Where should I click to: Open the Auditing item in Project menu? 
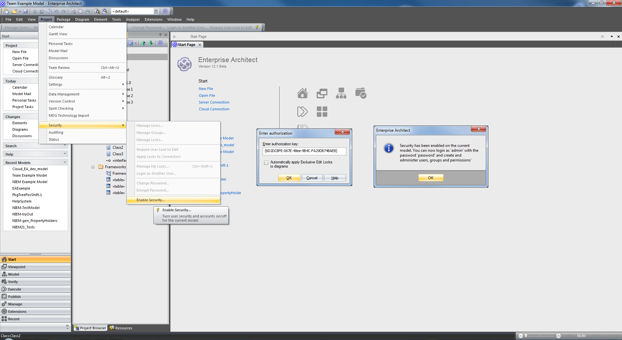[x=56, y=132]
